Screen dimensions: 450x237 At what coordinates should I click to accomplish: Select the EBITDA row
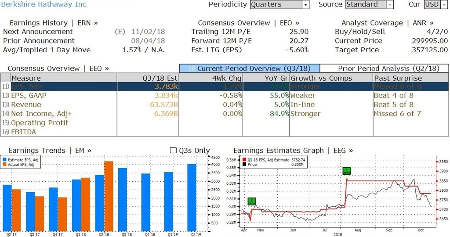[225, 132]
